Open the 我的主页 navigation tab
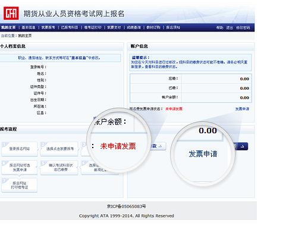 coord(8,27)
